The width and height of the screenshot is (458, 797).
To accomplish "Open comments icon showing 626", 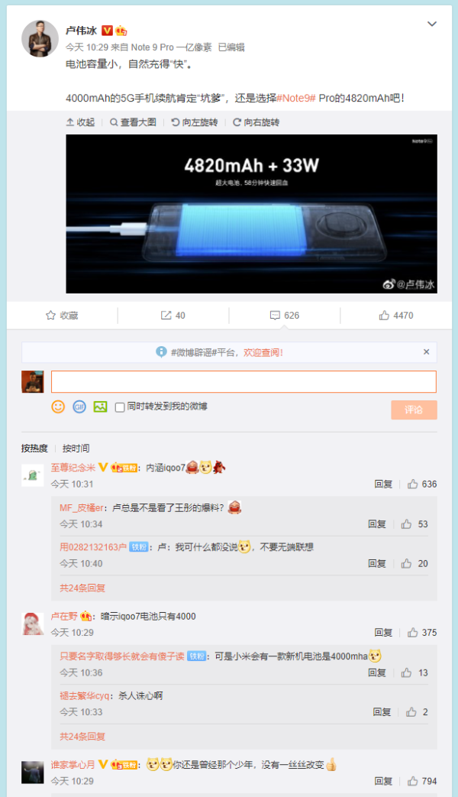I will click(x=285, y=315).
